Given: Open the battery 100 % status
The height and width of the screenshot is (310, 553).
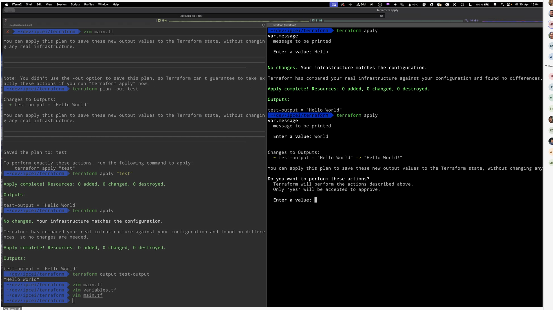Looking at the screenshot, I should coord(482,5).
